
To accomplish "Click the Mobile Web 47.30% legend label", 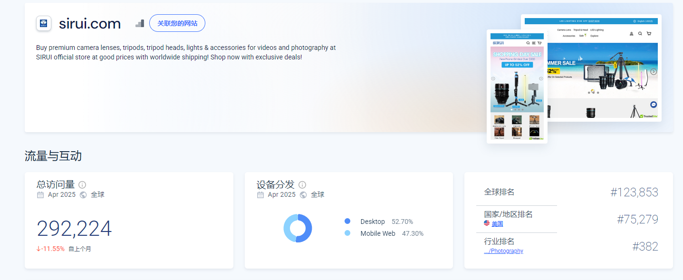I will click(x=392, y=233).
